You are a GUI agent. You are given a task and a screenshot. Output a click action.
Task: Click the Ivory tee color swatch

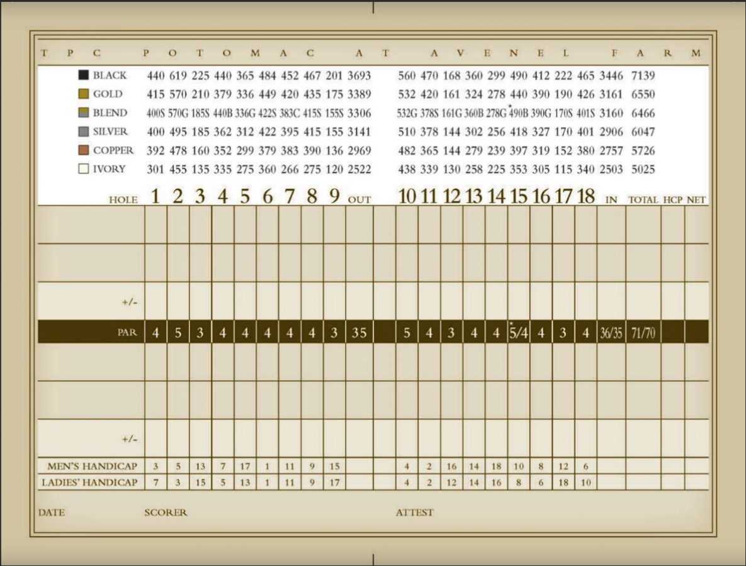pyautogui.click(x=83, y=169)
